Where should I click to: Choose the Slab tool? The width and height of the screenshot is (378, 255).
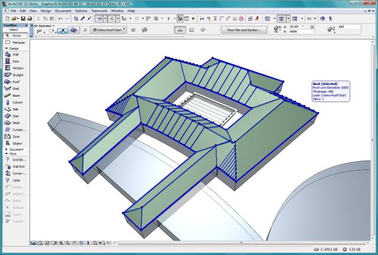coord(15,109)
